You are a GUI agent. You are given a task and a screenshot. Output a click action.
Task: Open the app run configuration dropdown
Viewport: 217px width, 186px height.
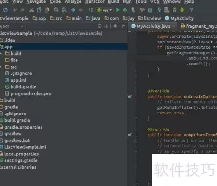pos(105,10)
